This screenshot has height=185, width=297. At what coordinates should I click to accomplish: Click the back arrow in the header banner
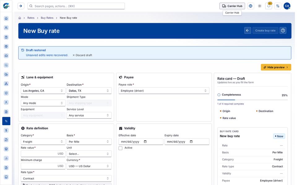point(247,31)
